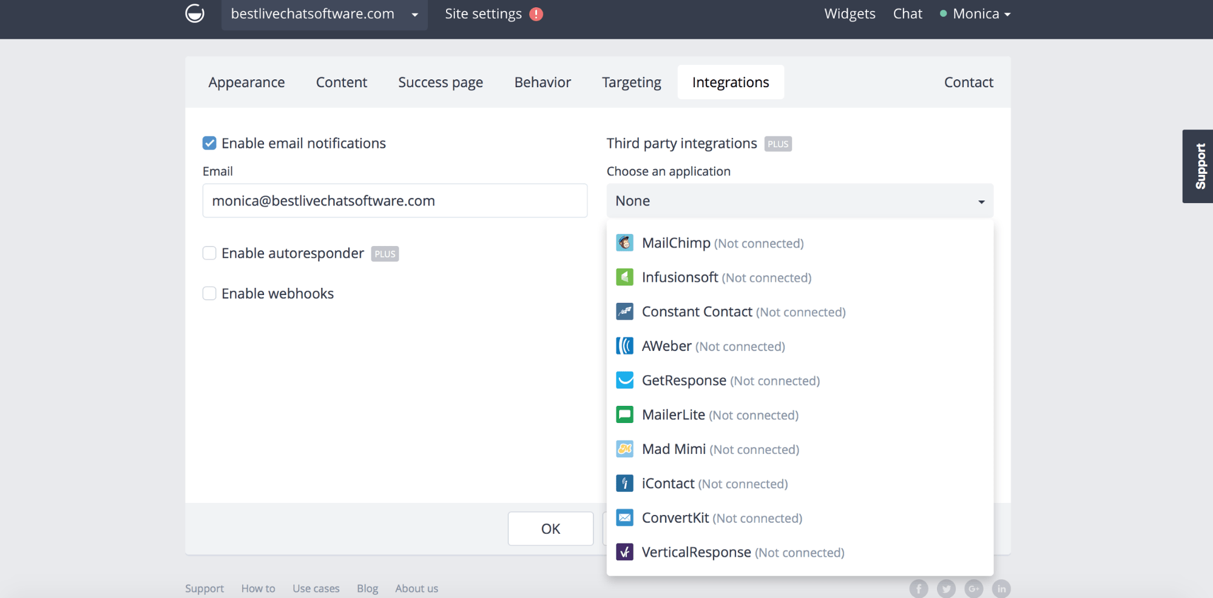Click the green MailerLite icon
Image resolution: width=1213 pixels, height=598 pixels.
coord(624,415)
